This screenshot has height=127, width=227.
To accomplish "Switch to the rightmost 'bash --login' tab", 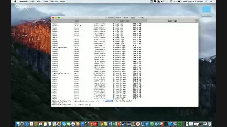I will (x=171, y=21).
